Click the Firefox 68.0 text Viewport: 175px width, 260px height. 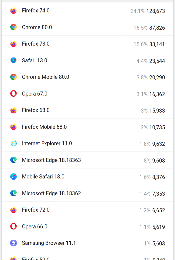pos(36,110)
